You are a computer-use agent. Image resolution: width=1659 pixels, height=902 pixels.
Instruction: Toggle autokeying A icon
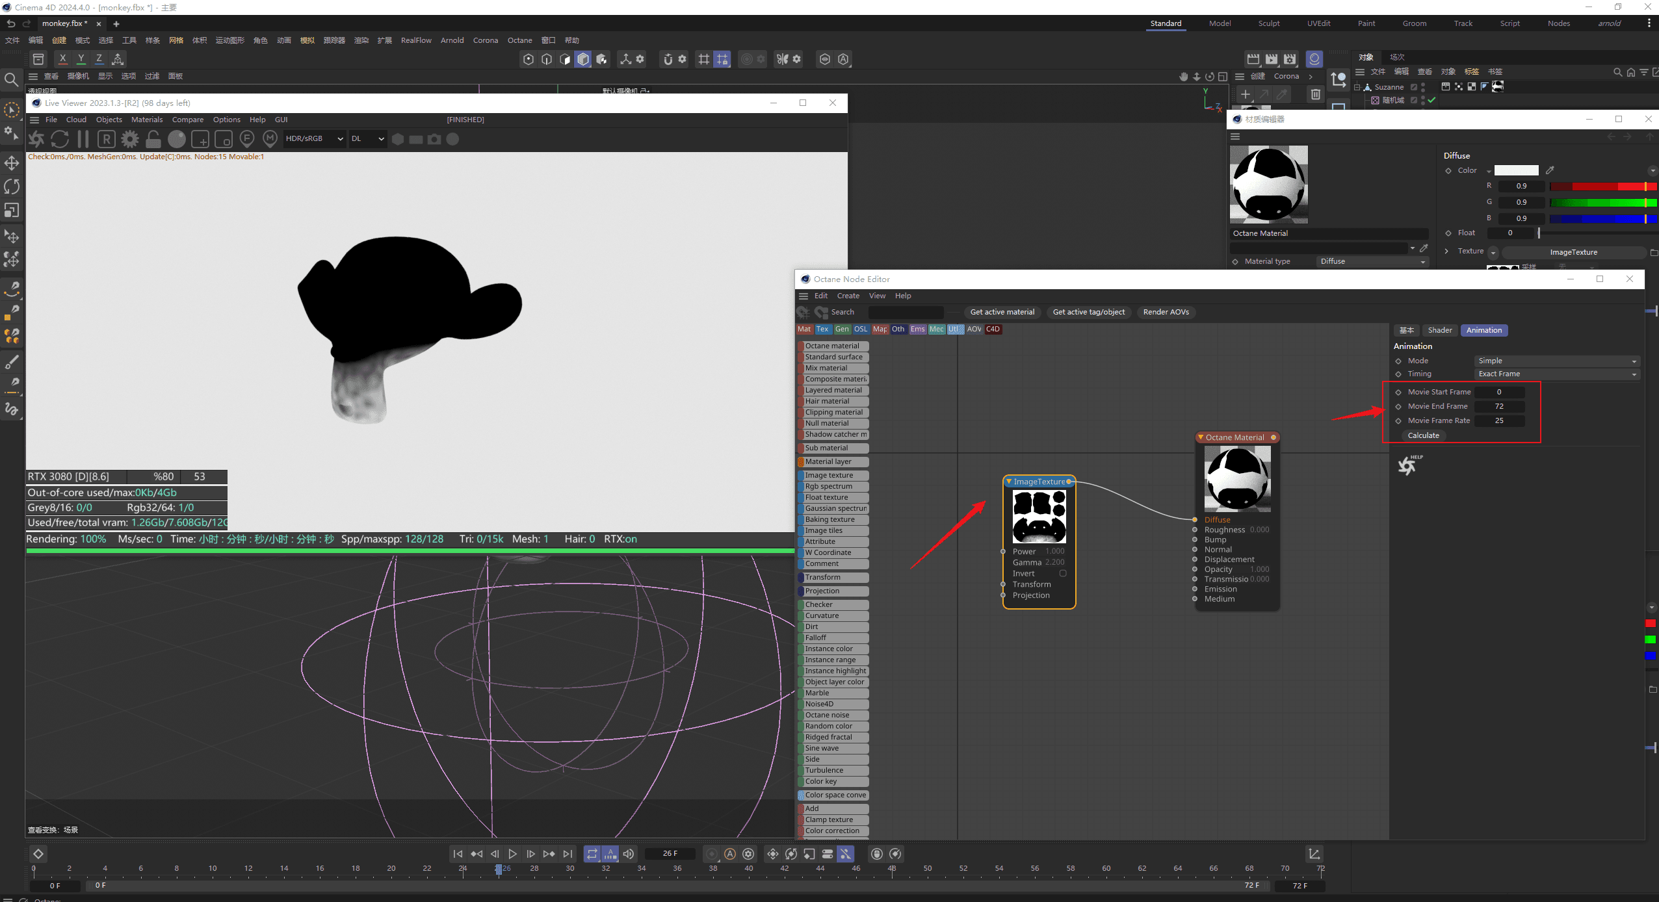point(730,854)
